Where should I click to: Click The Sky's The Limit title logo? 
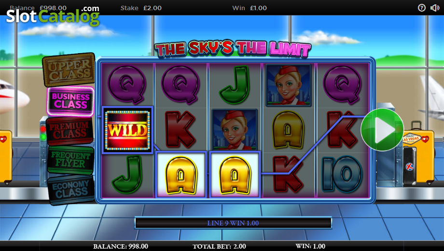[233, 49]
